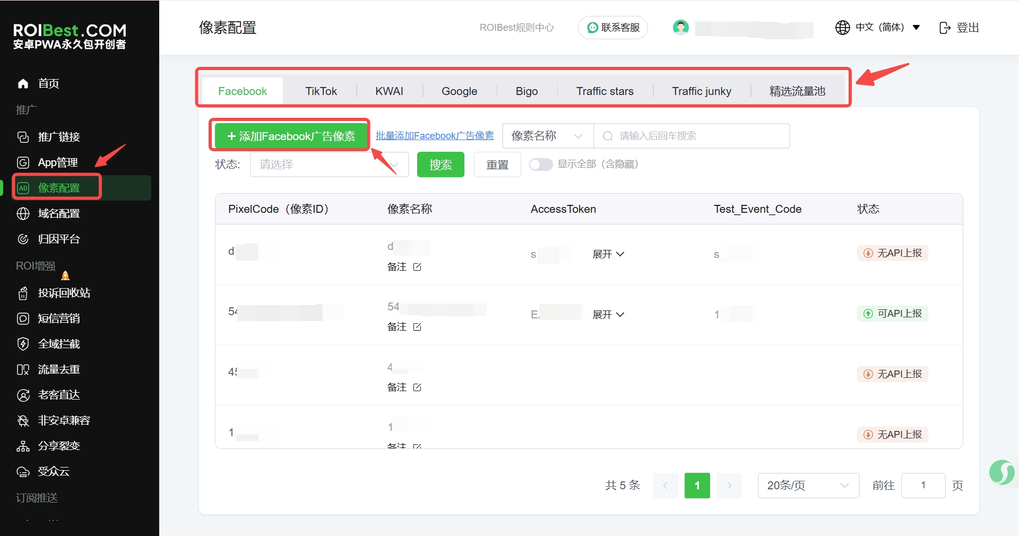Viewport: 1019px width, 536px height.
Task: Edit 备注 icon in row starting with 4
Action: (417, 387)
